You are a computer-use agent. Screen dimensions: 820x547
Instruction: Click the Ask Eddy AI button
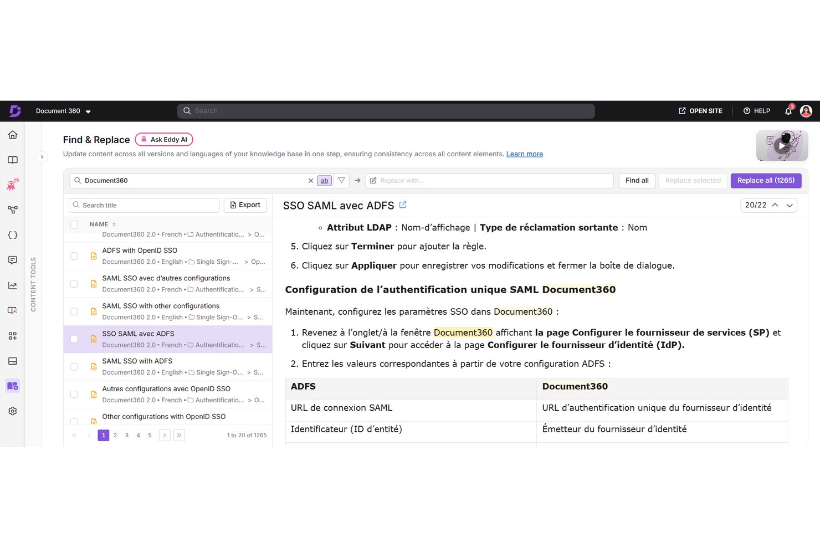click(164, 140)
